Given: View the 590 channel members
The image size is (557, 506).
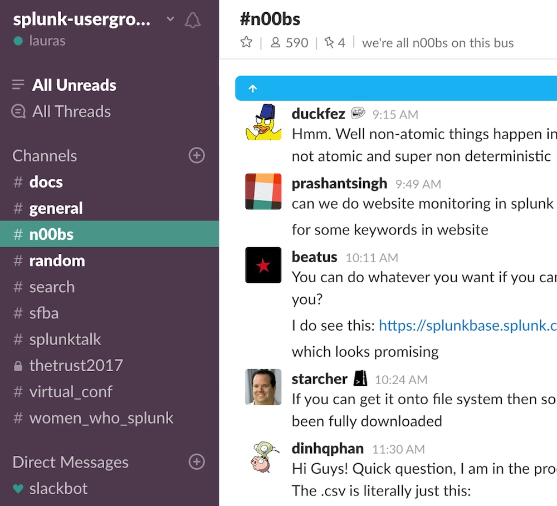Looking at the screenshot, I should [x=289, y=43].
